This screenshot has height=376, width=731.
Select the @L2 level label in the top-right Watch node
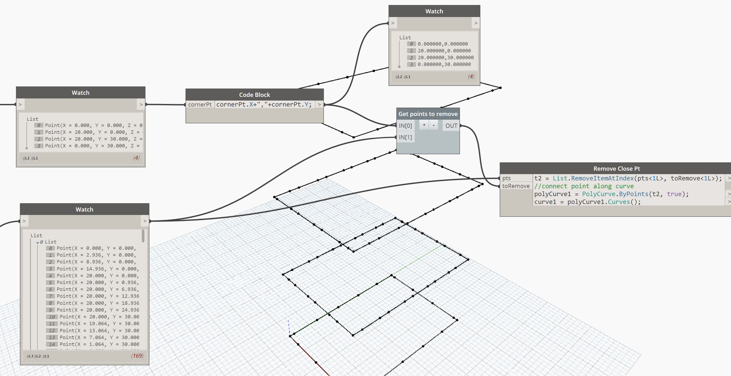[x=399, y=77]
